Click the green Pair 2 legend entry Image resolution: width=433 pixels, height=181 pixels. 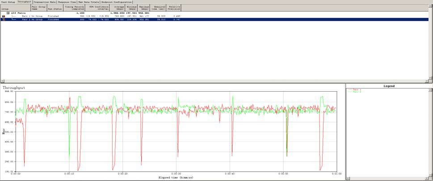coord(356,92)
